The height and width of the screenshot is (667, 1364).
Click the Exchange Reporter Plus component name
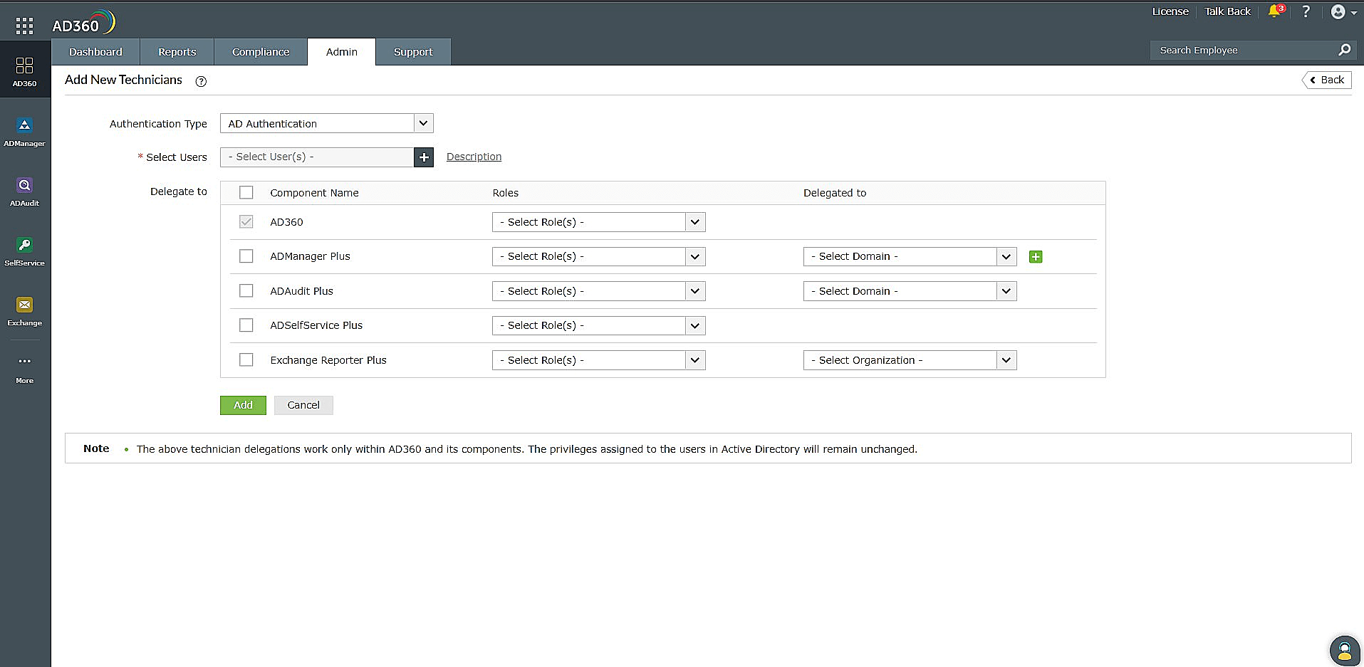[x=328, y=360]
